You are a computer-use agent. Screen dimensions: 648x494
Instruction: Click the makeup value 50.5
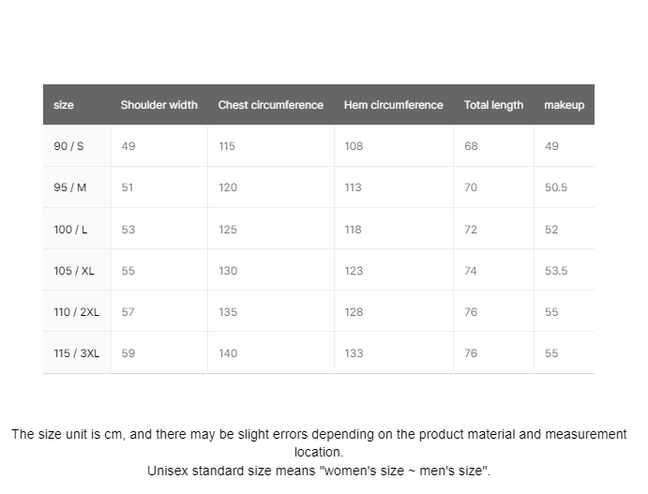556,187
